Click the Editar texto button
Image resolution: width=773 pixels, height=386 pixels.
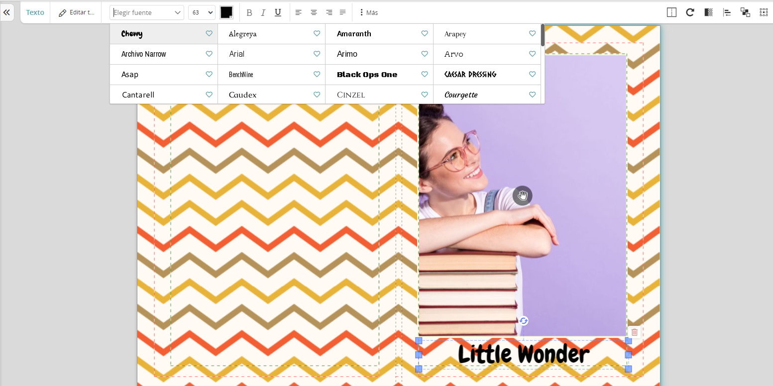pyautogui.click(x=76, y=12)
